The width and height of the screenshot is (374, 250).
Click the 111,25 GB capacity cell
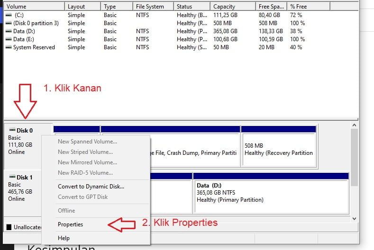[x=226, y=15]
